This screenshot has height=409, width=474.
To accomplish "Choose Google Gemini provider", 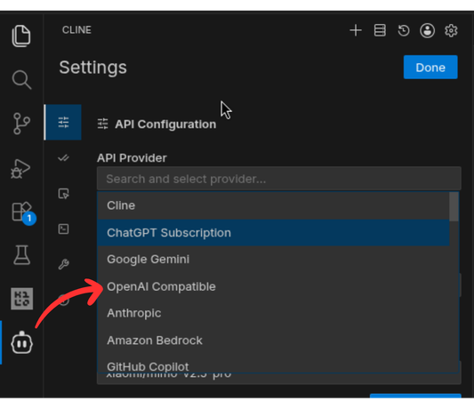I will [x=273, y=260].
